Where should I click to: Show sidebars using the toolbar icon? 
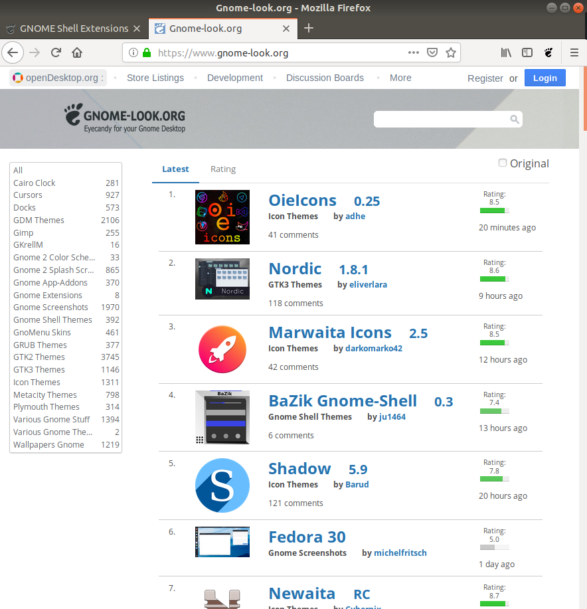tap(527, 52)
